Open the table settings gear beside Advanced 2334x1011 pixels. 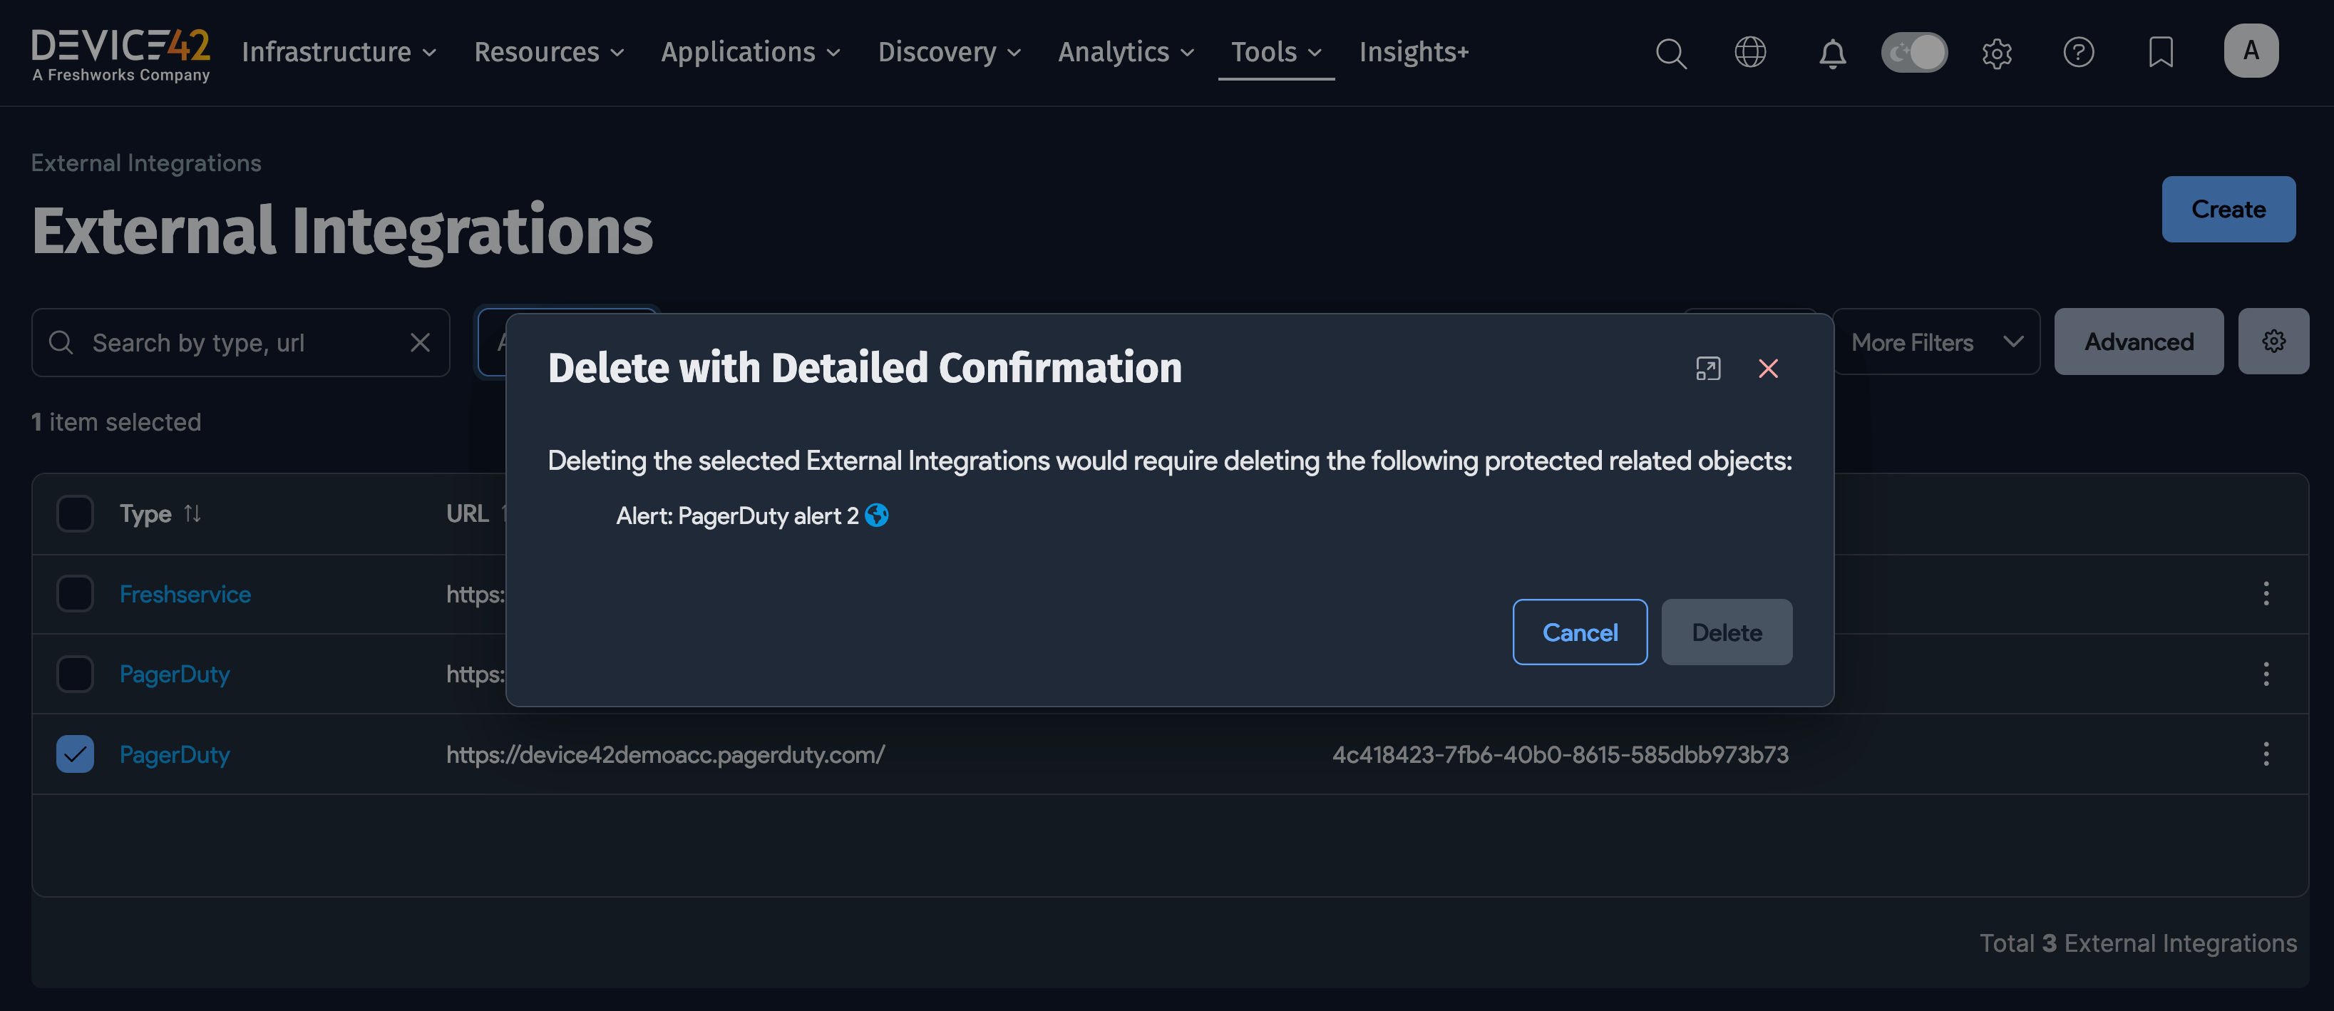pos(2273,342)
